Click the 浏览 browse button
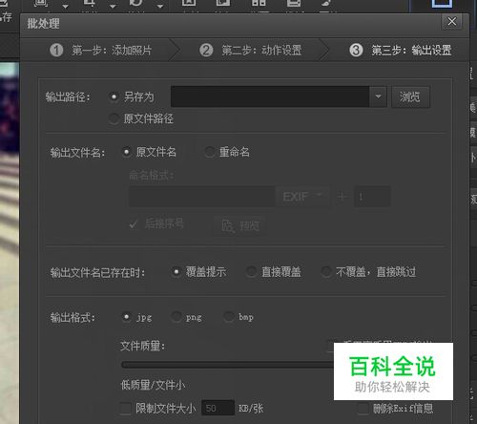The height and width of the screenshot is (424, 477). pos(410,96)
